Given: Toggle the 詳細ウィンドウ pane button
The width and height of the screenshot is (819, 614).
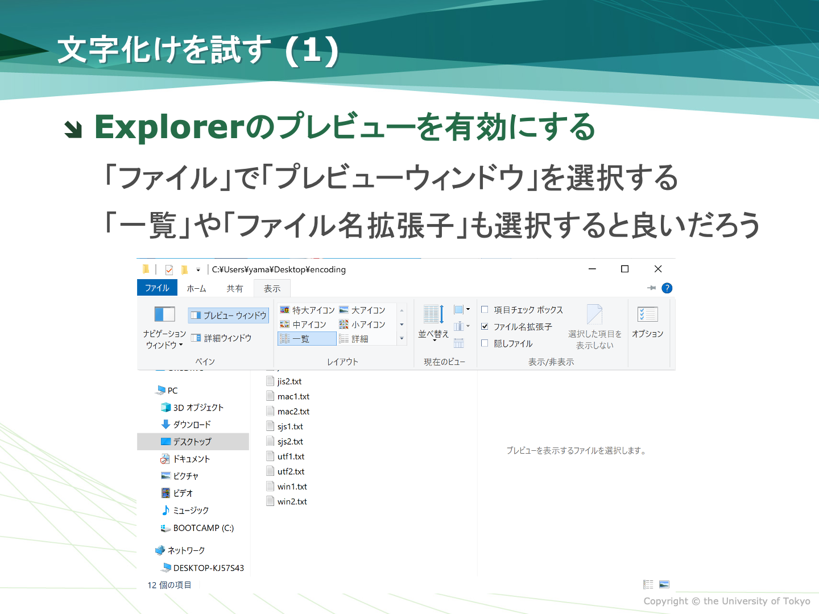Looking at the screenshot, I should click(221, 338).
